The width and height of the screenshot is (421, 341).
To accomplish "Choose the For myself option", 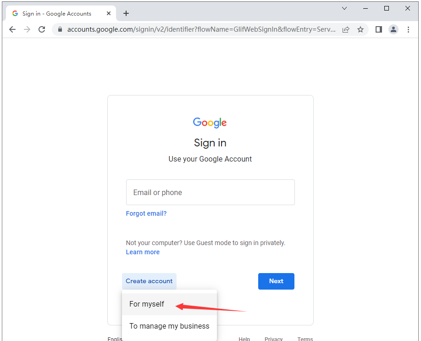I will [147, 304].
